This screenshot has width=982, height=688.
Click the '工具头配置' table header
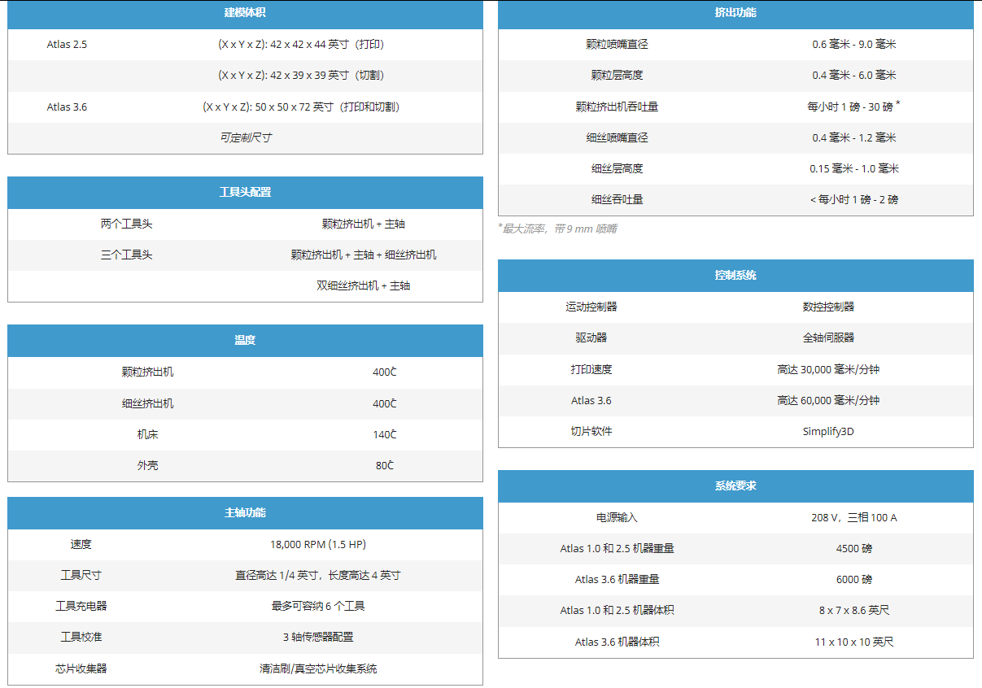point(245,193)
